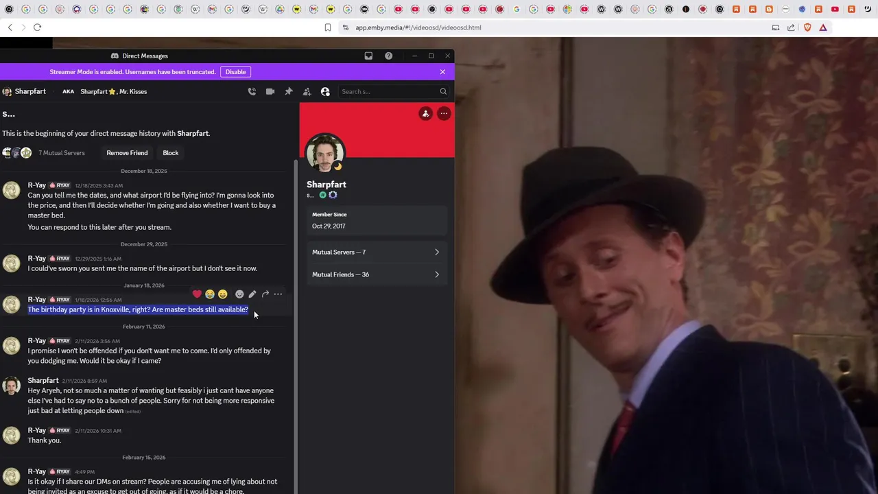React with the laughing-crying emoji
The height and width of the screenshot is (494, 878).
click(x=210, y=294)
